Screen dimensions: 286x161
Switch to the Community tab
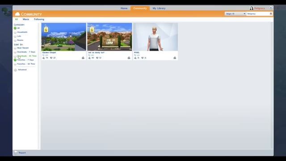coord(140,8)
